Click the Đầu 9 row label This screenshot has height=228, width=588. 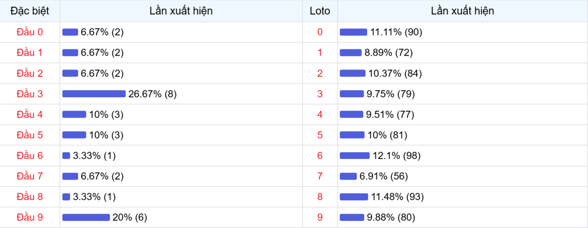30,217
